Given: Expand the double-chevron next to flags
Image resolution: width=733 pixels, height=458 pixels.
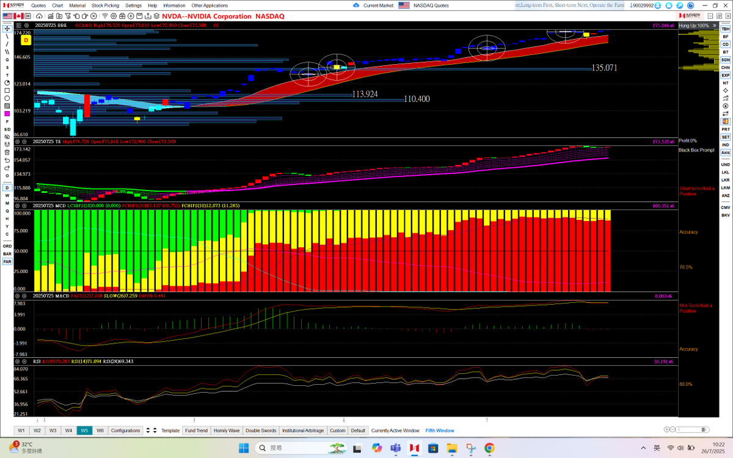Looking at the screenshot, I should (27, 16).
